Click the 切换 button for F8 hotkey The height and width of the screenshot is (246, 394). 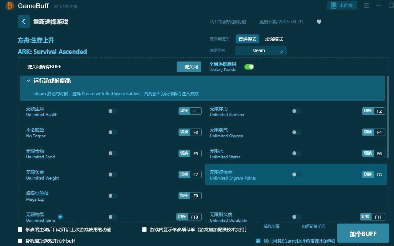[x=368, y=175]
